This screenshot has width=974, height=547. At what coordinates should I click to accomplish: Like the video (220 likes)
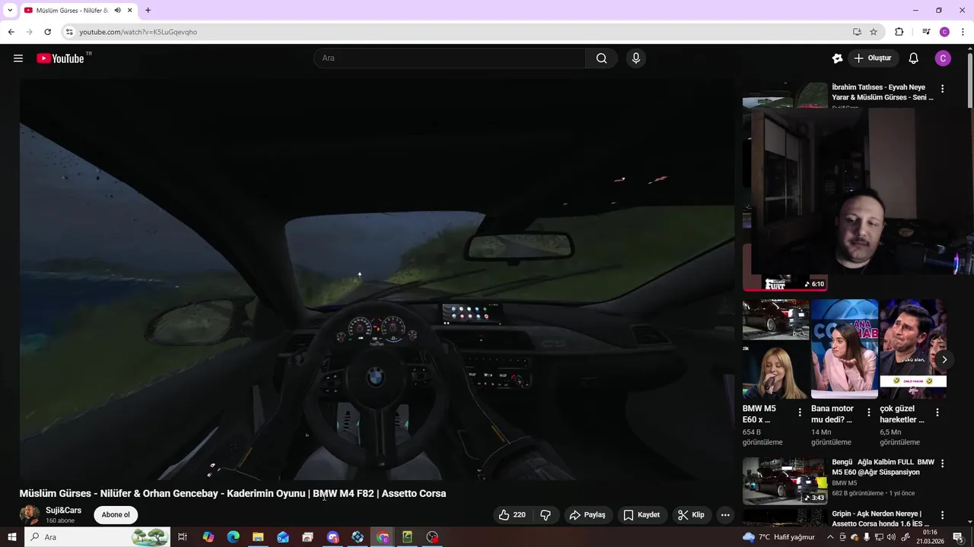pyautogui.click(x=511, y=515)
